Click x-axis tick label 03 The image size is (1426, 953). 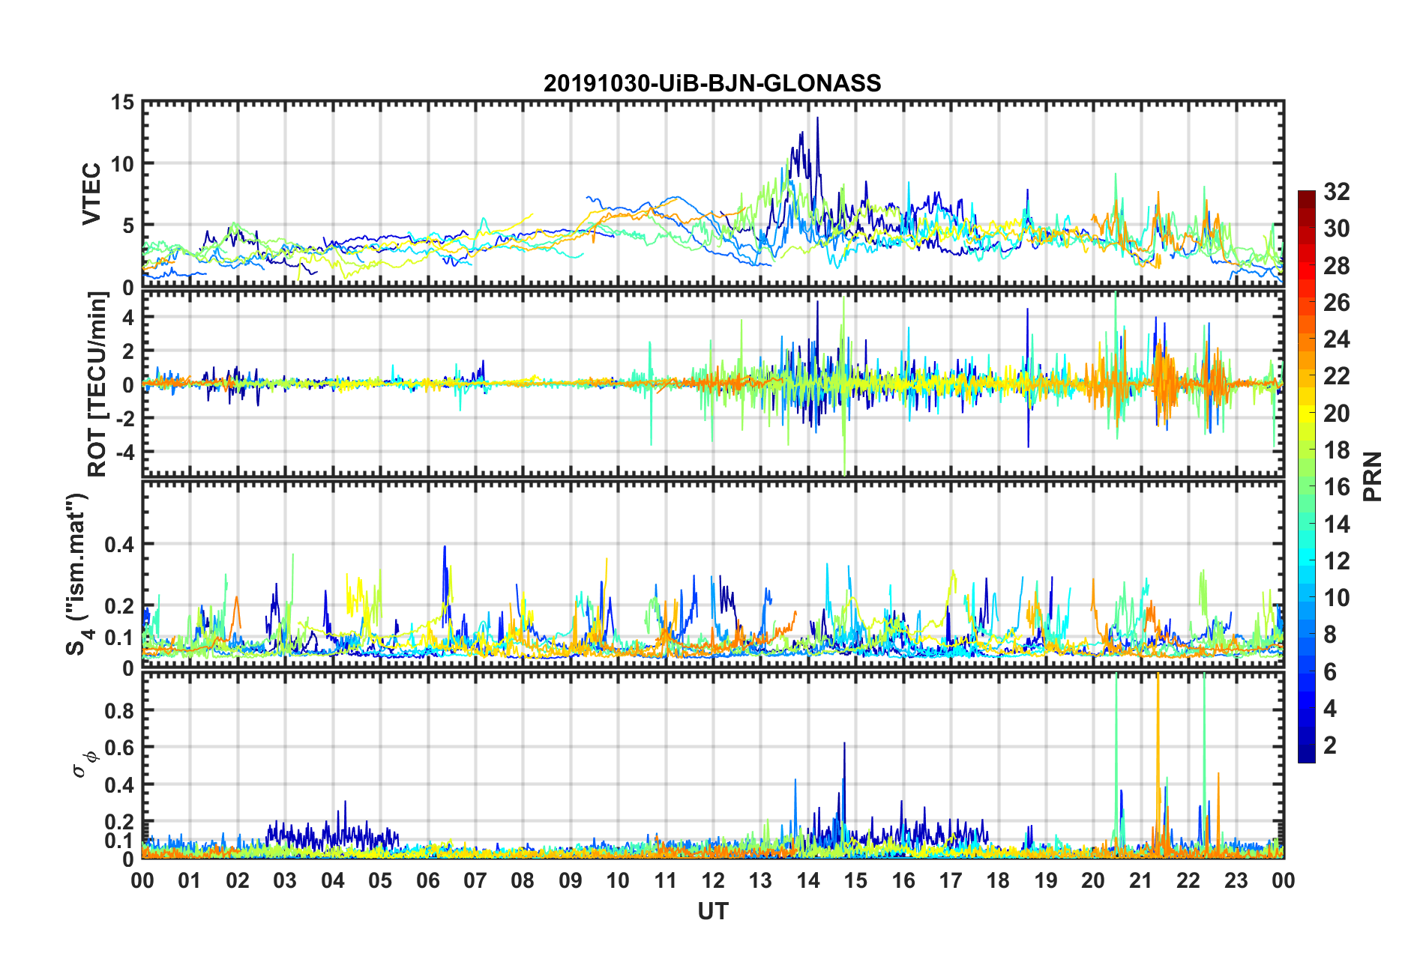285,881
